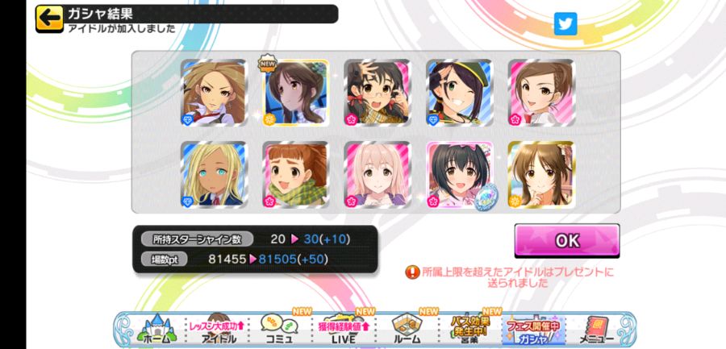Image resolution: width=726 pixels, height=349 pixels.
Task: Select the winking idol with green beret
Action: click(459, 93)
